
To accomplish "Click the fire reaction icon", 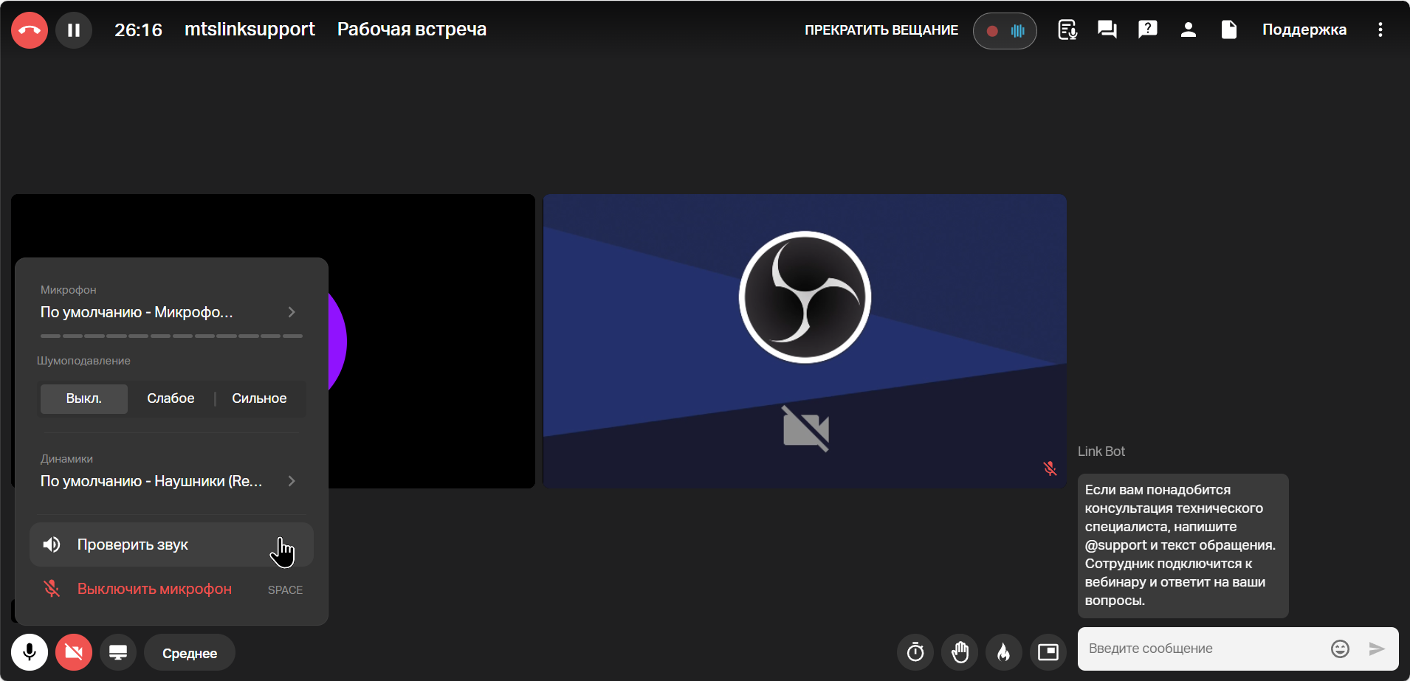I will click(x=1004, y=652).
